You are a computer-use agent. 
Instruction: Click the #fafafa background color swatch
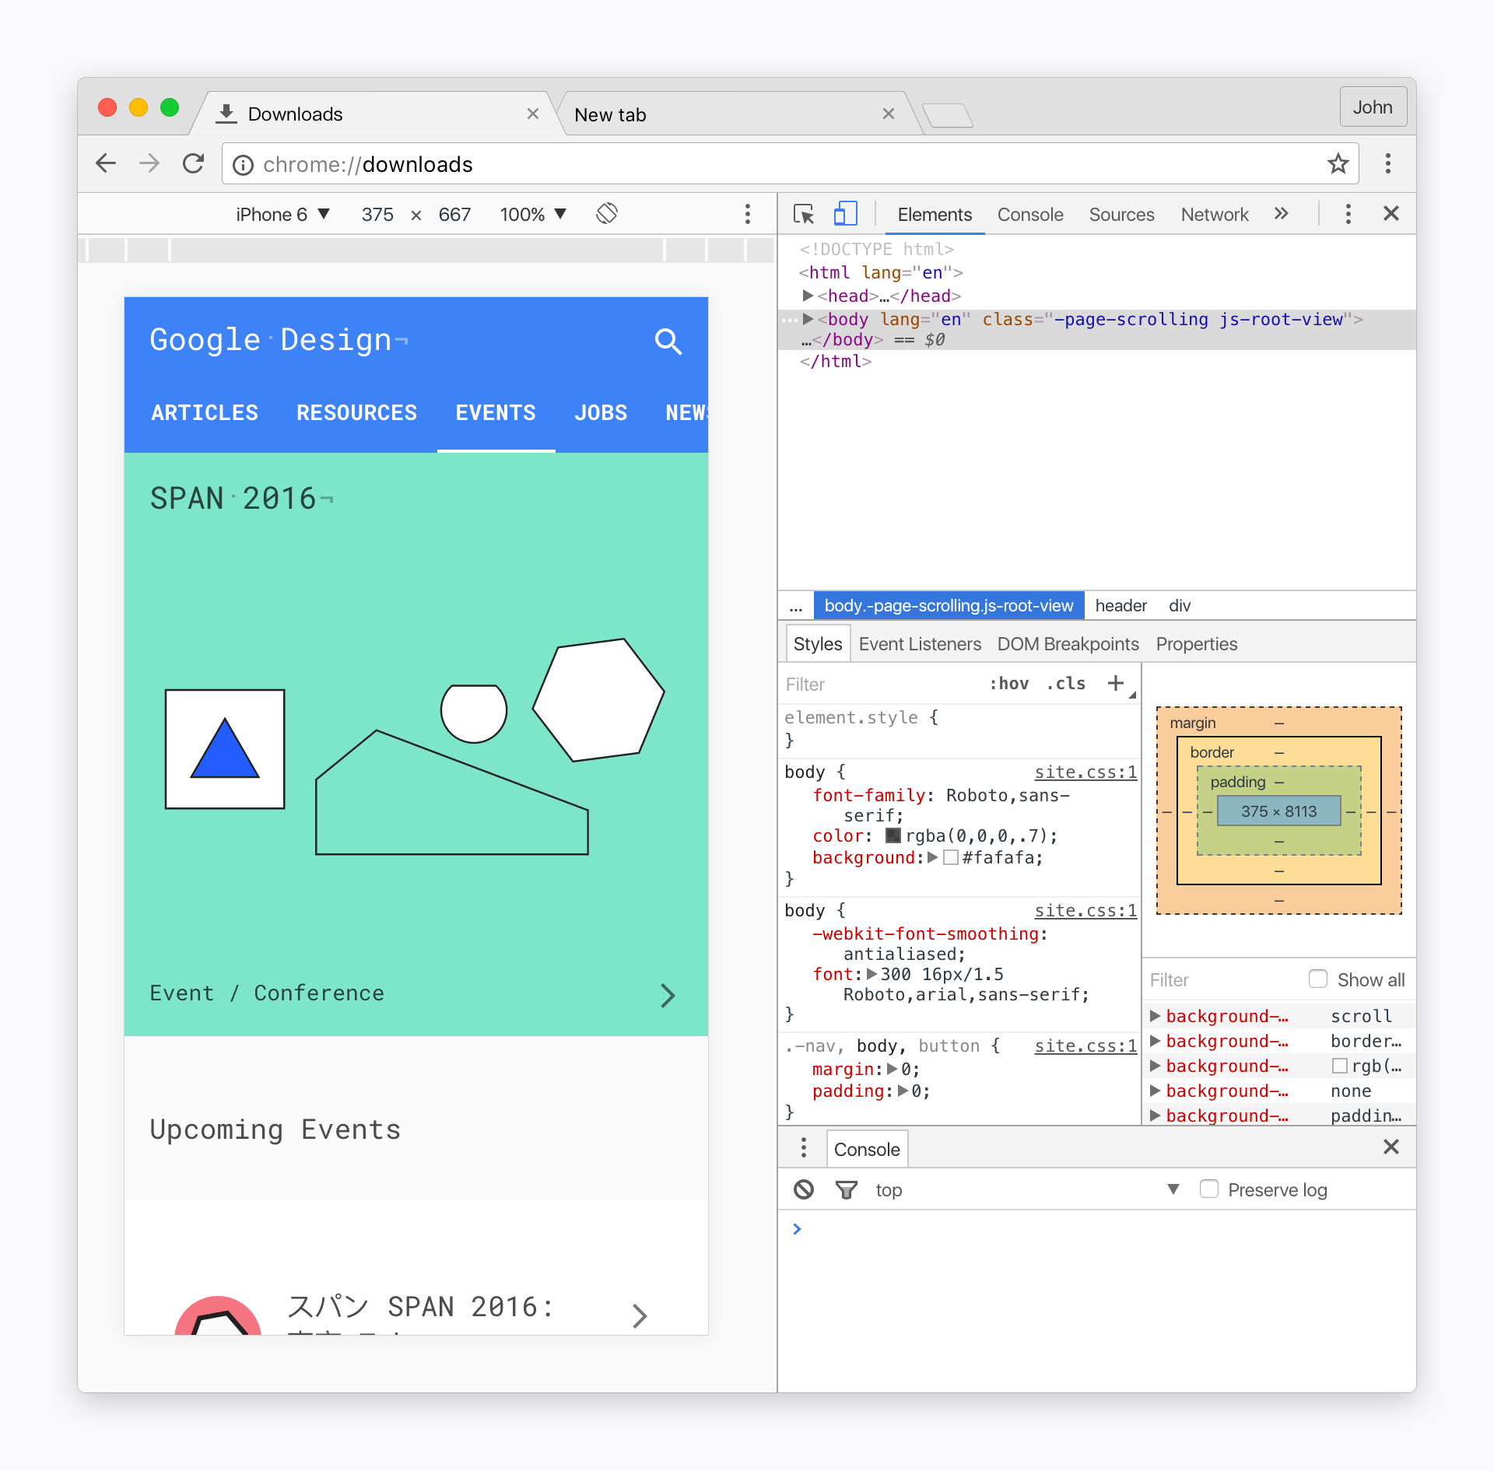(950, 857)
